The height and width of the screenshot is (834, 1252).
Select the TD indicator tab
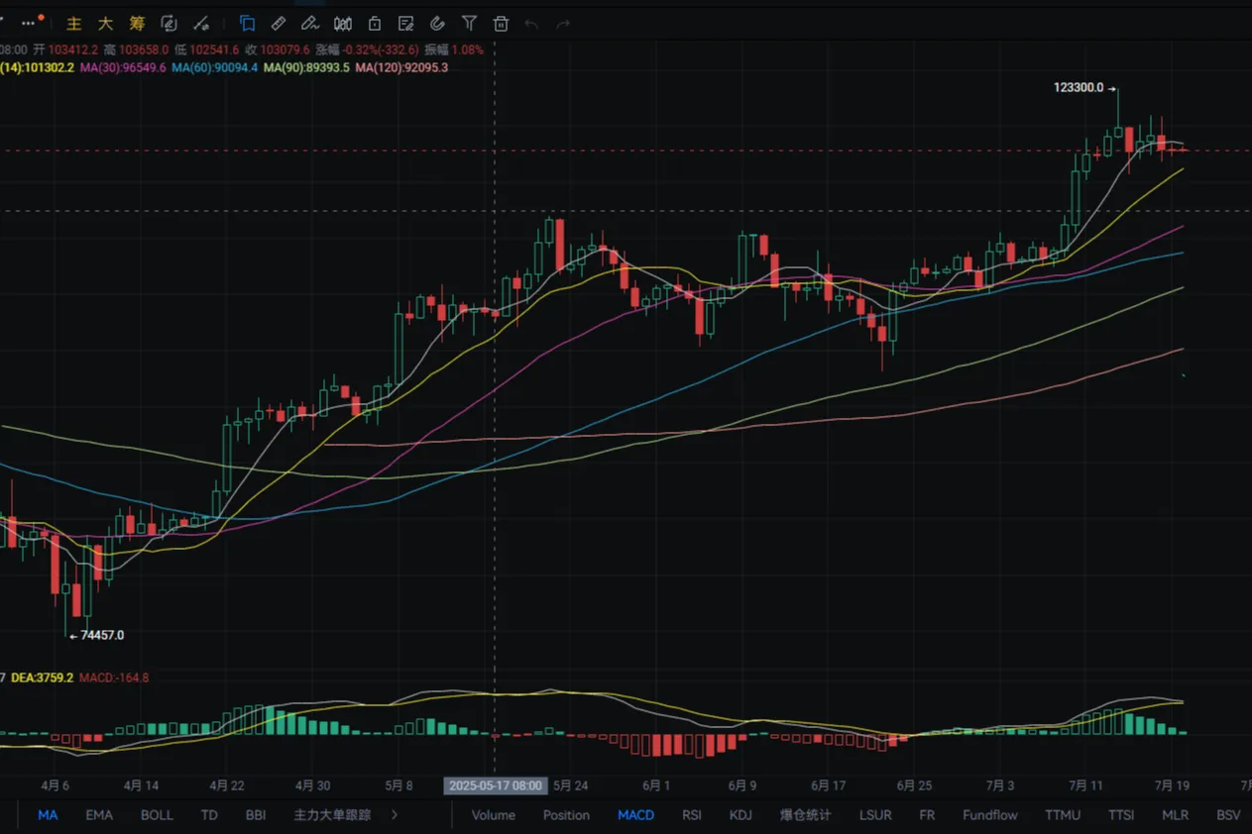pos(209,815)
